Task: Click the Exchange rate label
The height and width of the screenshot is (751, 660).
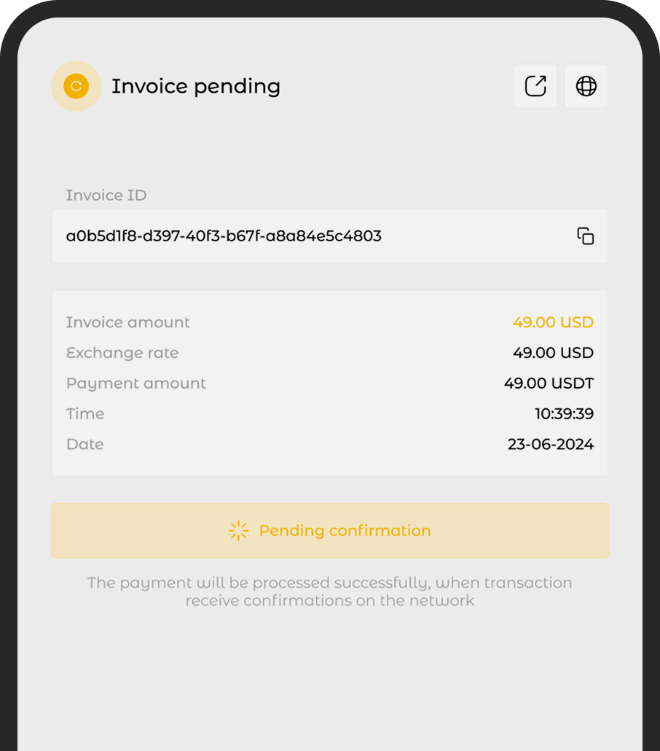Action: (x=122, y=353)
